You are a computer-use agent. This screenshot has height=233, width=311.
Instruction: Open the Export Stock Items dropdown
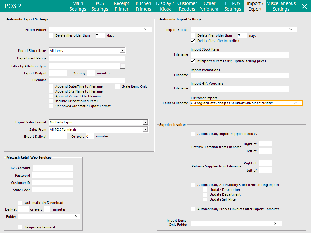tap(122, 51)
